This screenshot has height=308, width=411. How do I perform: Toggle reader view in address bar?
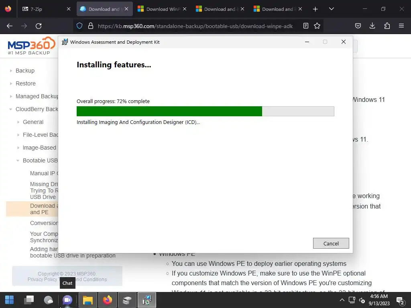[305, 26]
